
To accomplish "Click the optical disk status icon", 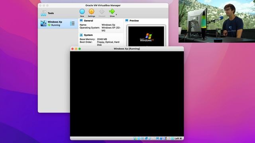I will pos(139,138).
